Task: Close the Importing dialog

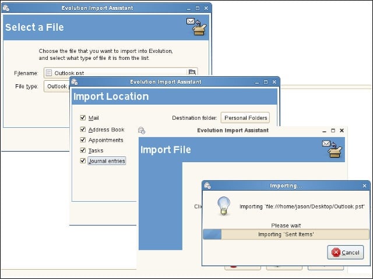Action: click(364, 186)
